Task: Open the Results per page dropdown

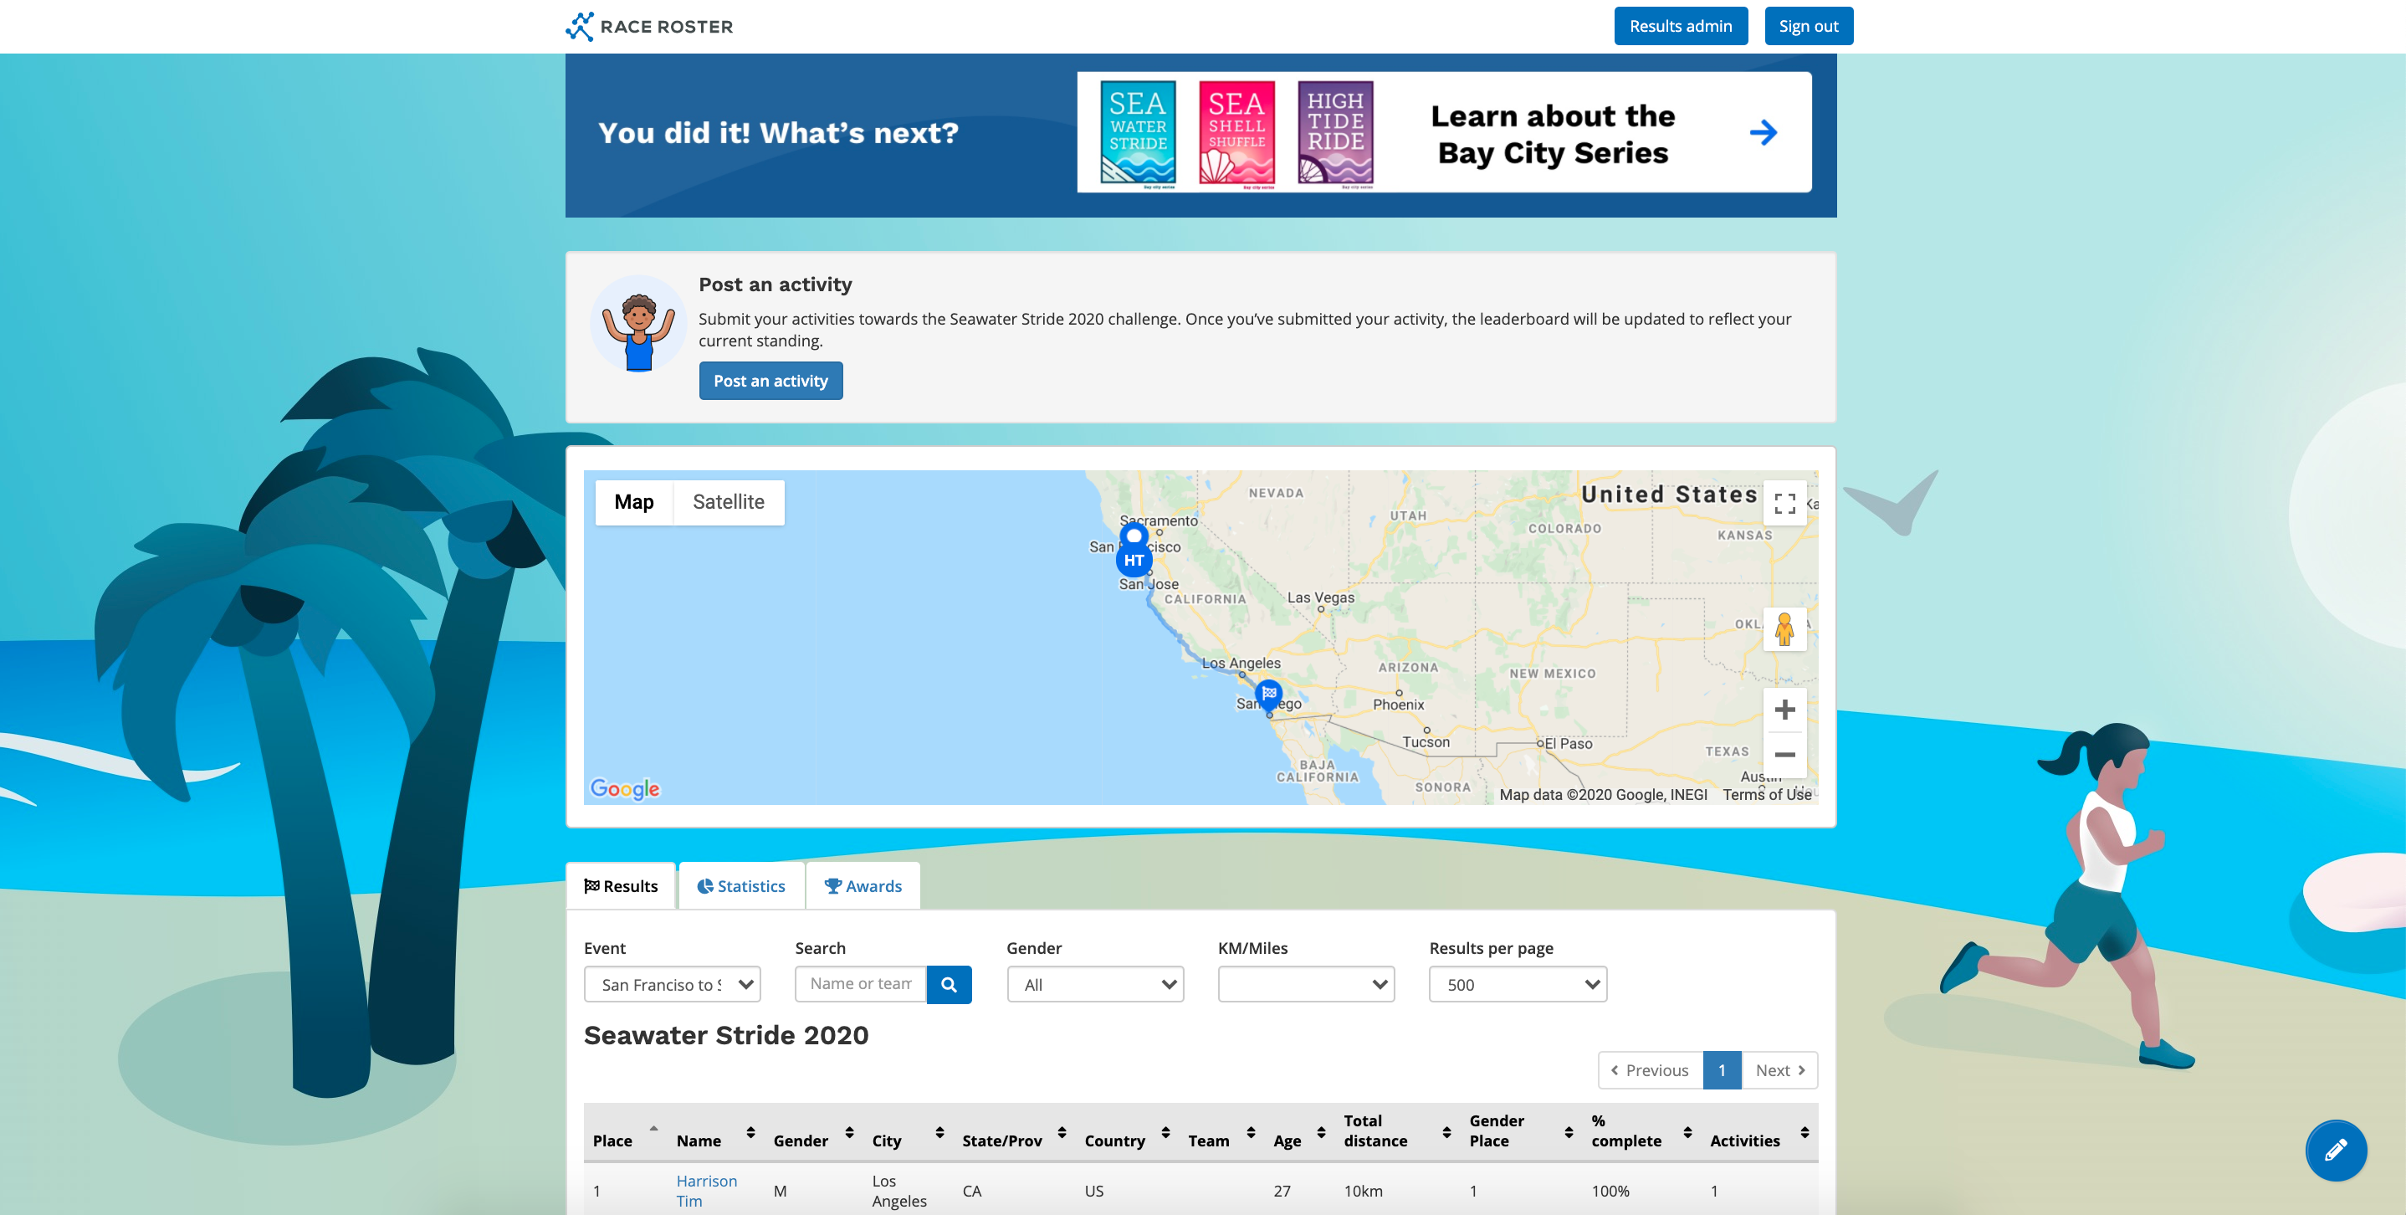Action: (x=1517, y=984)
